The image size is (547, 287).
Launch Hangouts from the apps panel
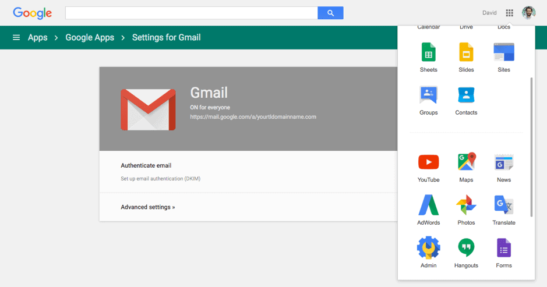point(466,248)
